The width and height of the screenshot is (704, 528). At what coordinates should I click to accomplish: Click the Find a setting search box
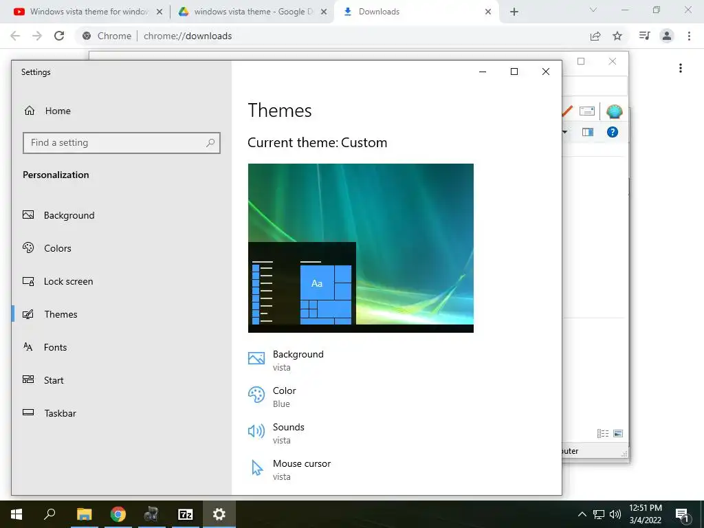click(x=121, y=143)
